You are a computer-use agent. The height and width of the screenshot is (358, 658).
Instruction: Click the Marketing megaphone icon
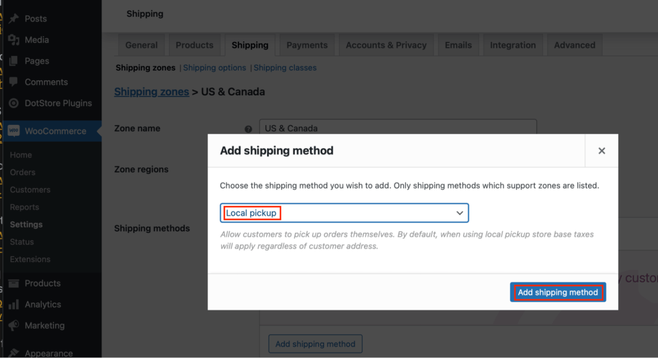[x=14, y=325]
